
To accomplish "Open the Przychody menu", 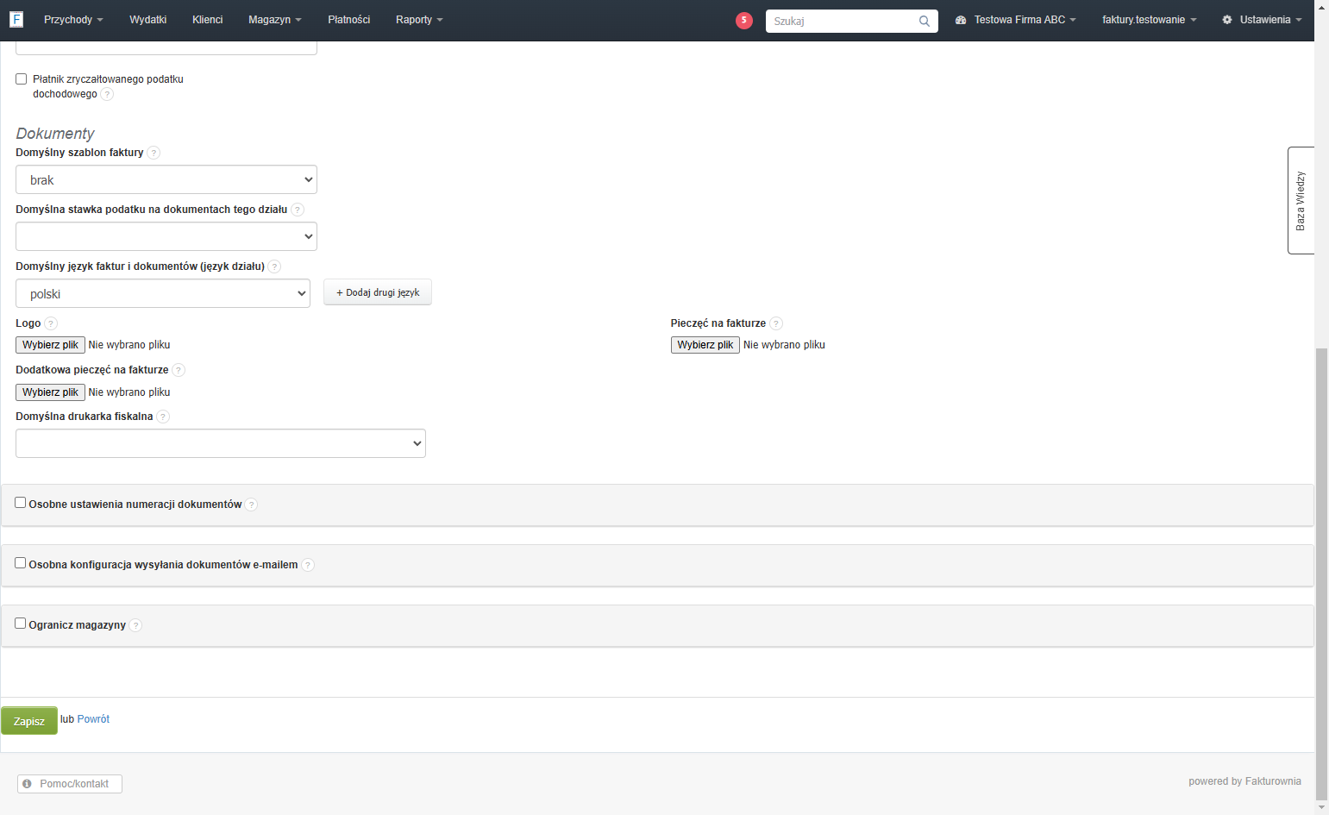I will pyautogui.click(x=73, y=20).
